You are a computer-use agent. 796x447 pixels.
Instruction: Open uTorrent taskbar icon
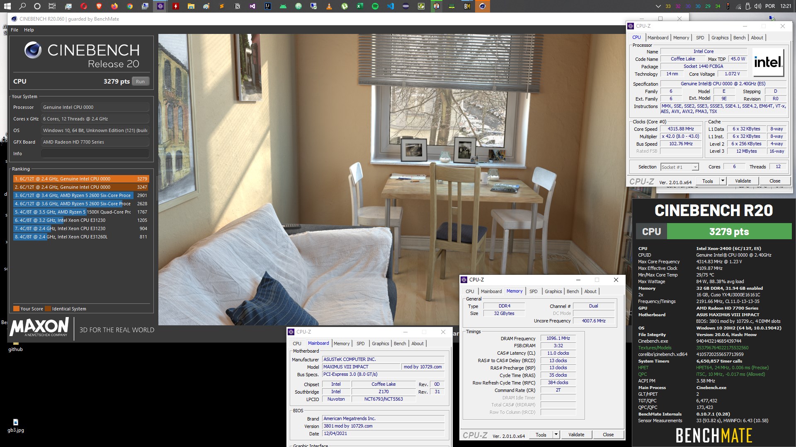pyautogui.click(x=345, y=6)
